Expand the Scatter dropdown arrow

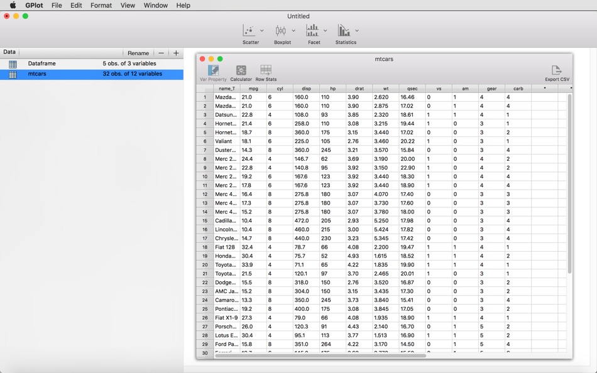[x=261, y=30]
